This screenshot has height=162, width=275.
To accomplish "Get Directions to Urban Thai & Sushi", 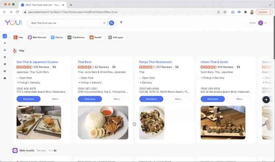I will [x=212, y=99].
